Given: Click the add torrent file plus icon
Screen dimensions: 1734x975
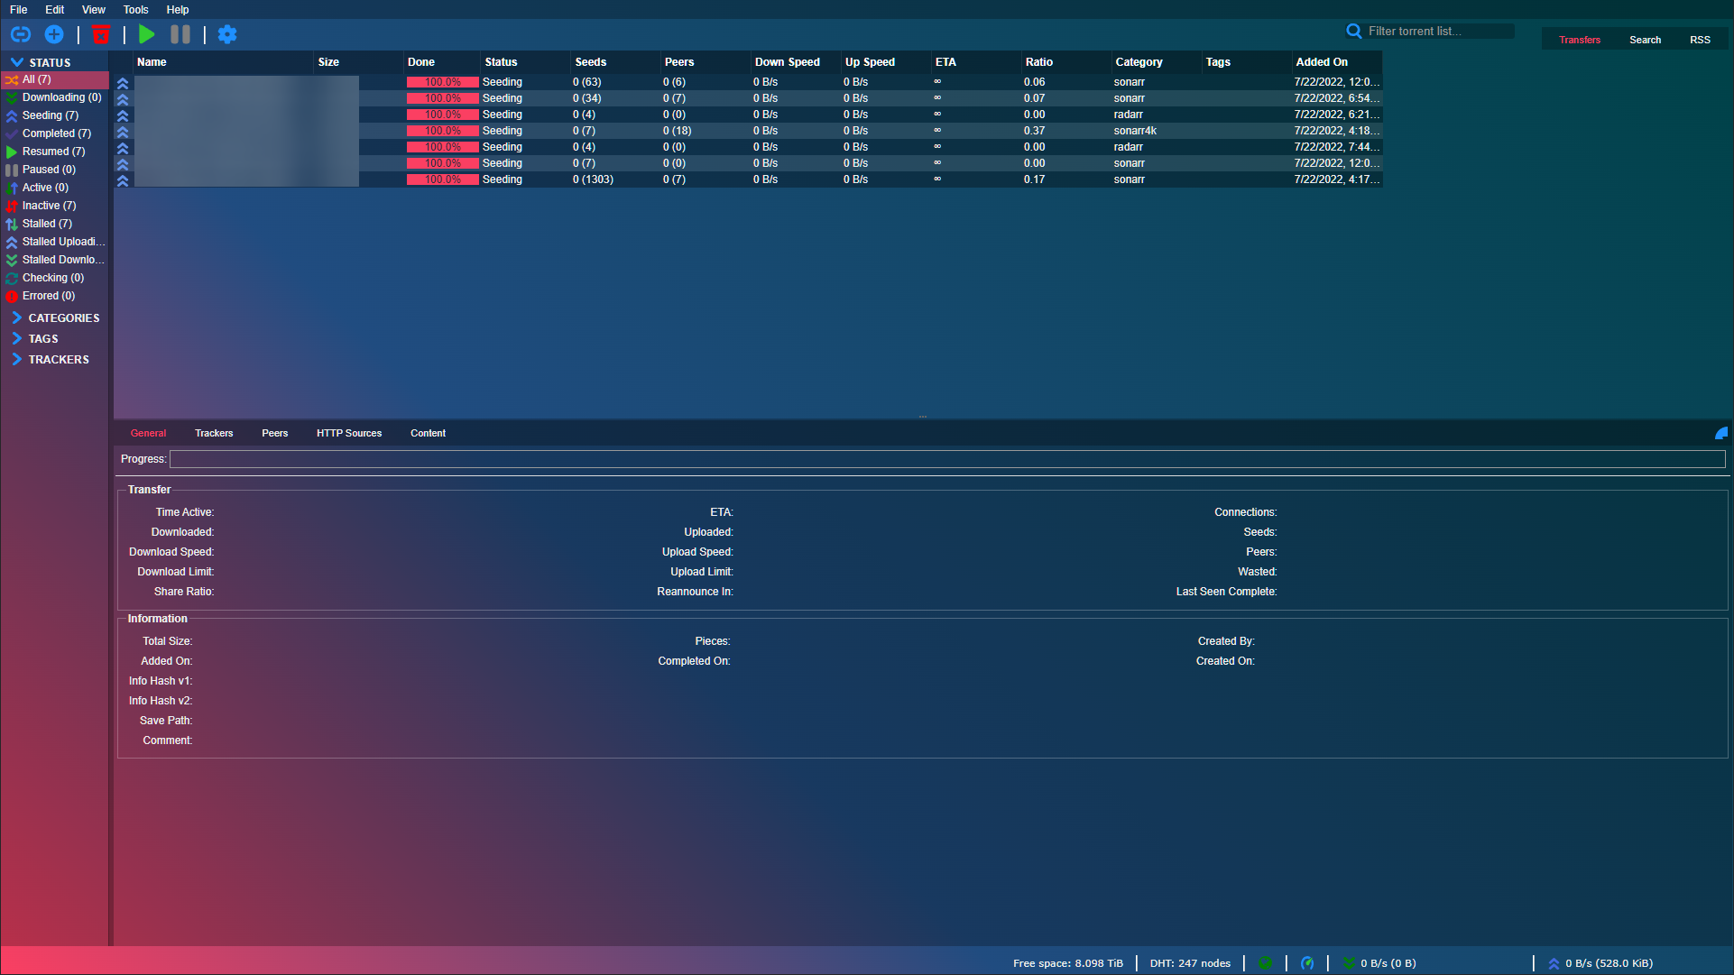Looking at the screenshot, I should click(54, 34).
